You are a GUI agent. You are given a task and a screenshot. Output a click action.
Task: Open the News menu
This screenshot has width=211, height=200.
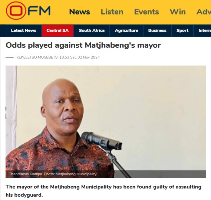pos(79,12)
